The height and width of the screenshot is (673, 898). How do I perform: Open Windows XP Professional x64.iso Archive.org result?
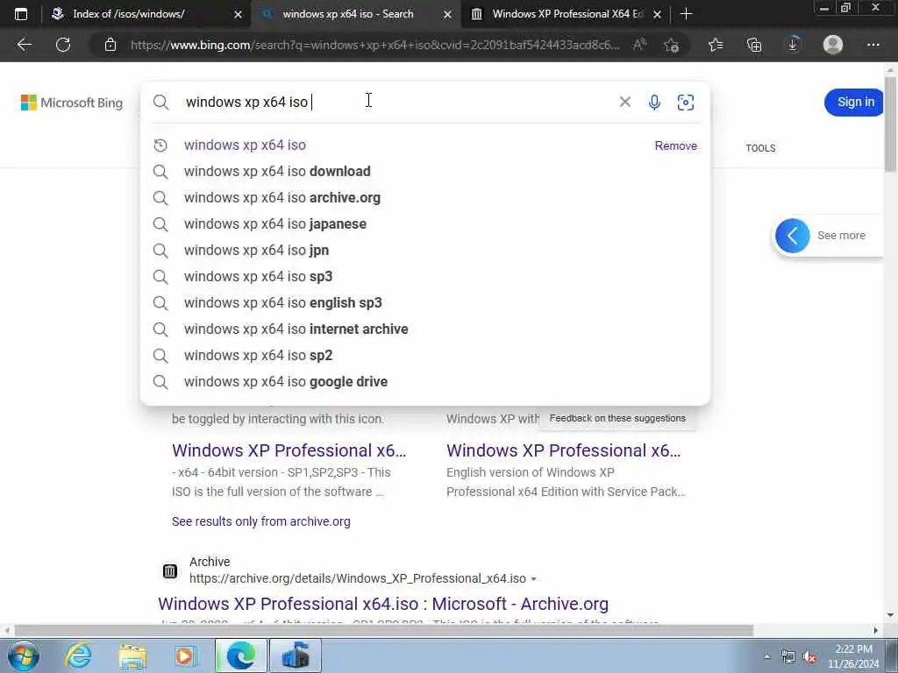(383, 604)
